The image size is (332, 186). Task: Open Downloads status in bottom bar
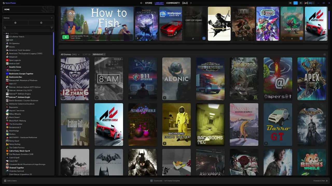165,181
